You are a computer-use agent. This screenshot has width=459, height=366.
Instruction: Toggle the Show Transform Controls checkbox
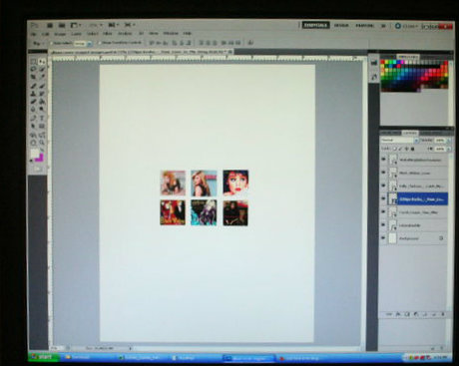point(100,43)
